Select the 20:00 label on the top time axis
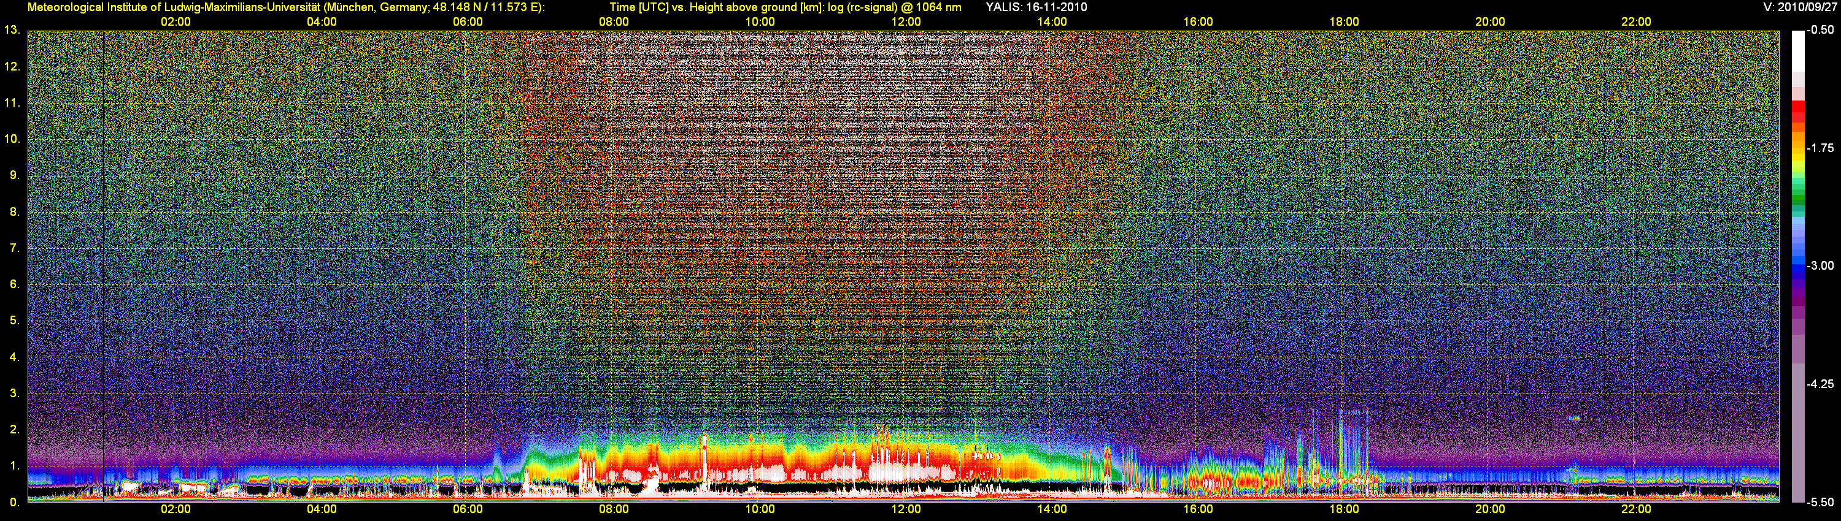This screenshot has height=521, width=1841. pos(1490,22)
